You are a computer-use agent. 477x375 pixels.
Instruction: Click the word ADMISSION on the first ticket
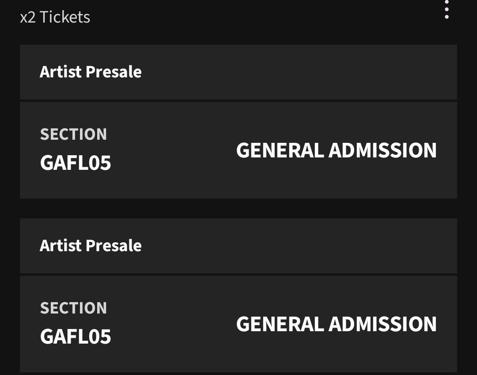382,150
